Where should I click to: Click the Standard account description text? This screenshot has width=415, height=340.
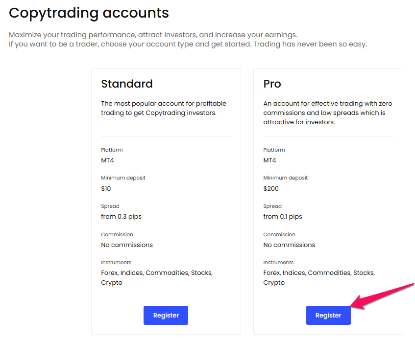(163, 108)
